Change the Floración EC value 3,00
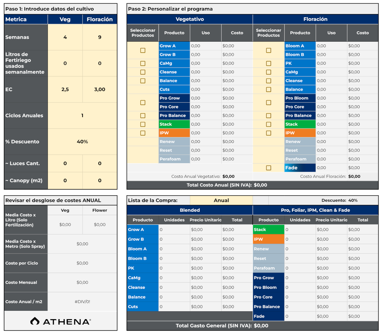This screenshot has width=382, height=335. pos(100,89)
